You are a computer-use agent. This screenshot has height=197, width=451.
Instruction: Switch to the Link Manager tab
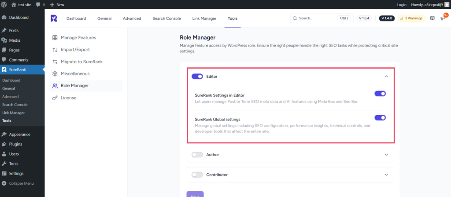point(204,18)
